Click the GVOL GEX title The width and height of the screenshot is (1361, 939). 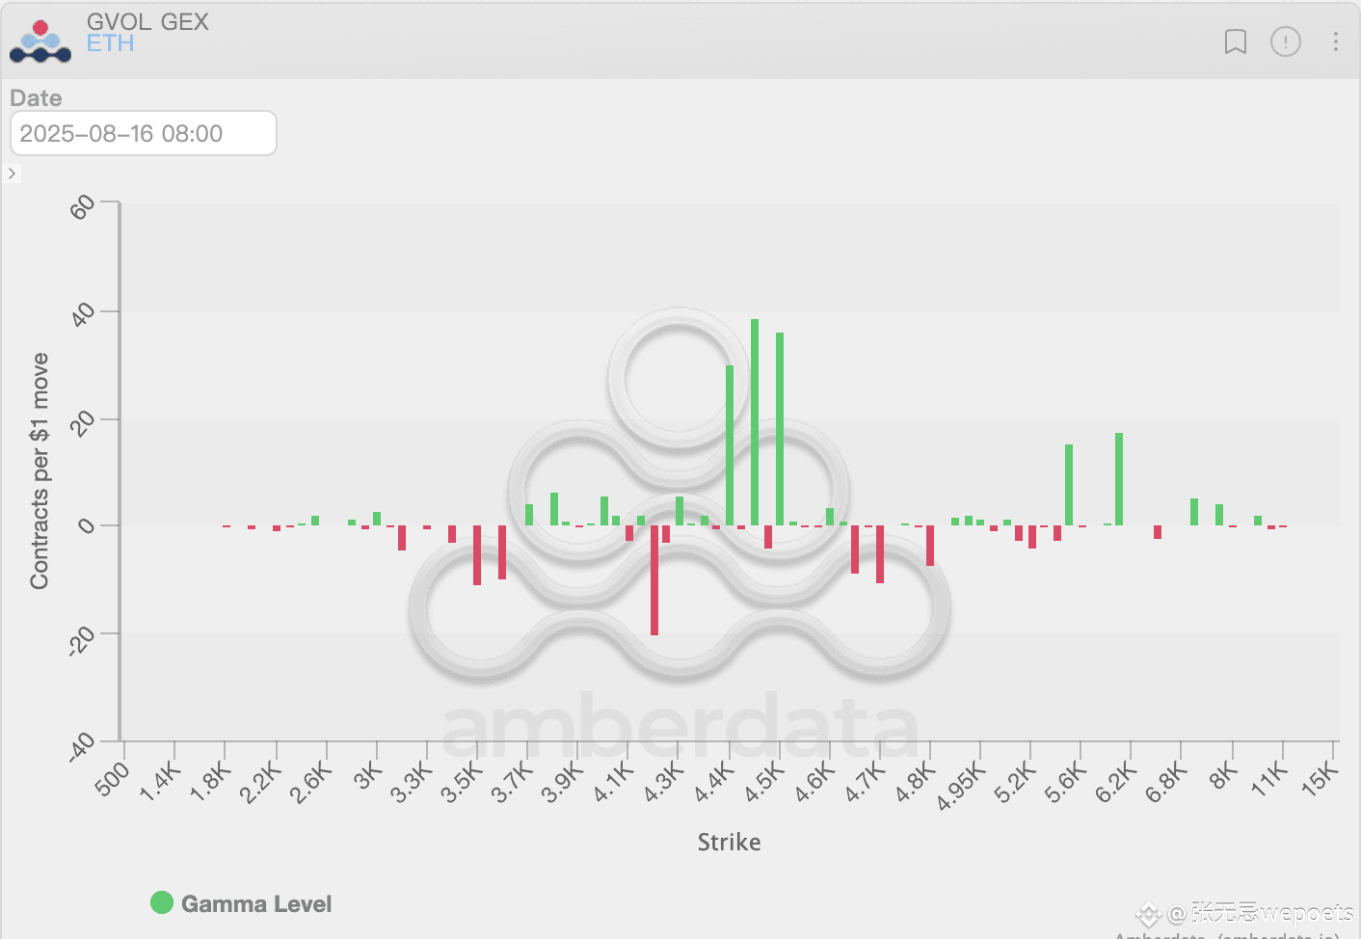pyautogui.click(x=147, y=21)
